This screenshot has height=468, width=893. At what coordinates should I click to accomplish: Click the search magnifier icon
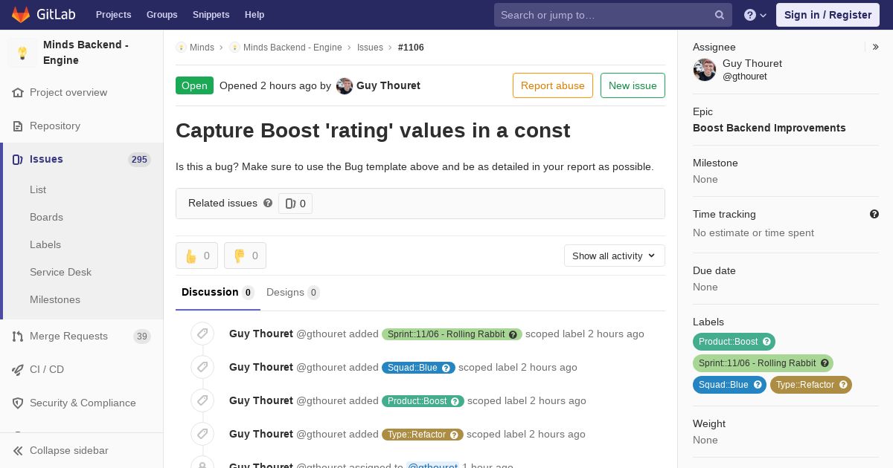[x=720, y=15]
